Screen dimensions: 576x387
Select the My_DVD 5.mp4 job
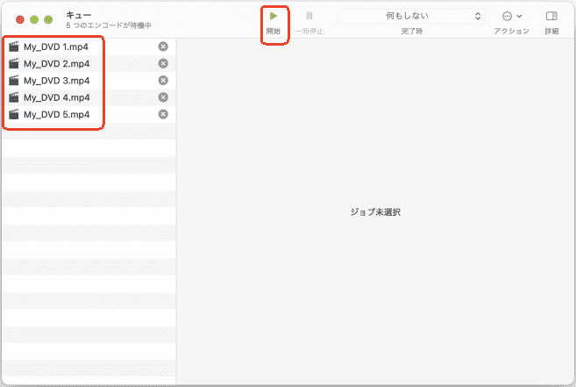click(89, 114)
